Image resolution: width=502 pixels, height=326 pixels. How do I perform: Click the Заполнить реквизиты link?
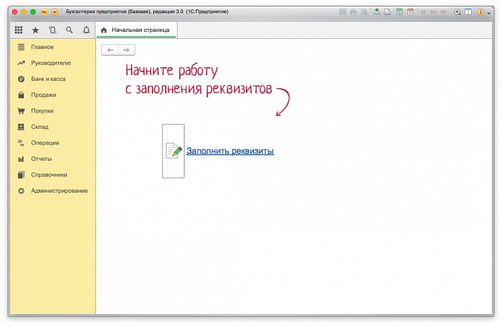pyautogui.click(x=230, y=151)
